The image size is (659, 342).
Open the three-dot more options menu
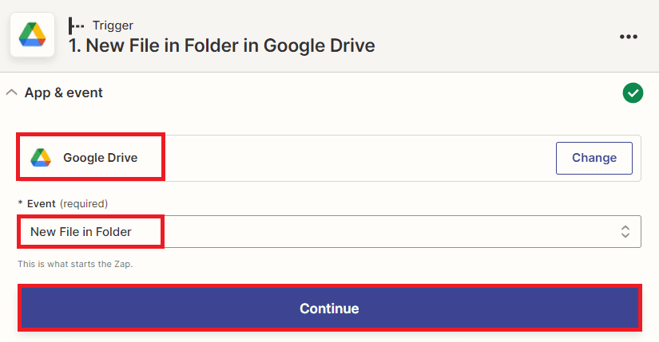pos(629,37)
